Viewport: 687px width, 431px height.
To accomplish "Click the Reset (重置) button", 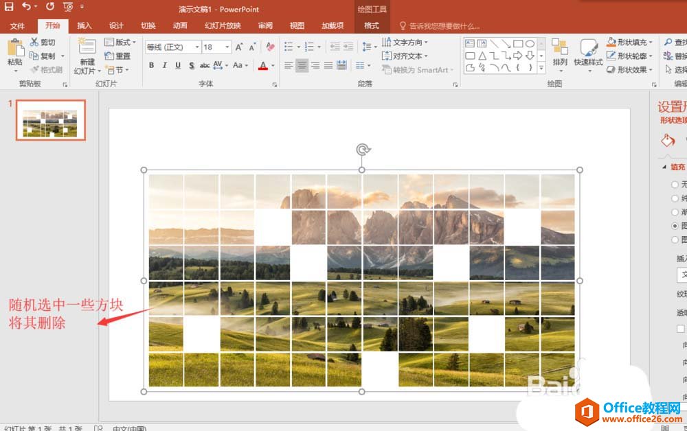I will coord(117,56).
